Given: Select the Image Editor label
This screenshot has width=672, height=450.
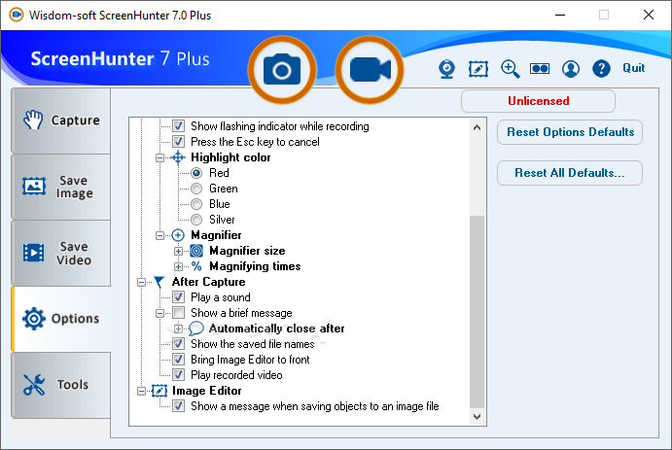Looking at the screenshot, I should pyautogui.click(x=206, y=391).
